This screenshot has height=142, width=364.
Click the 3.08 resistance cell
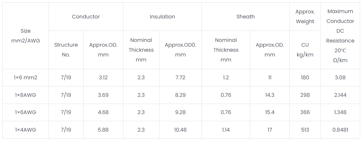tap(340, 78)
